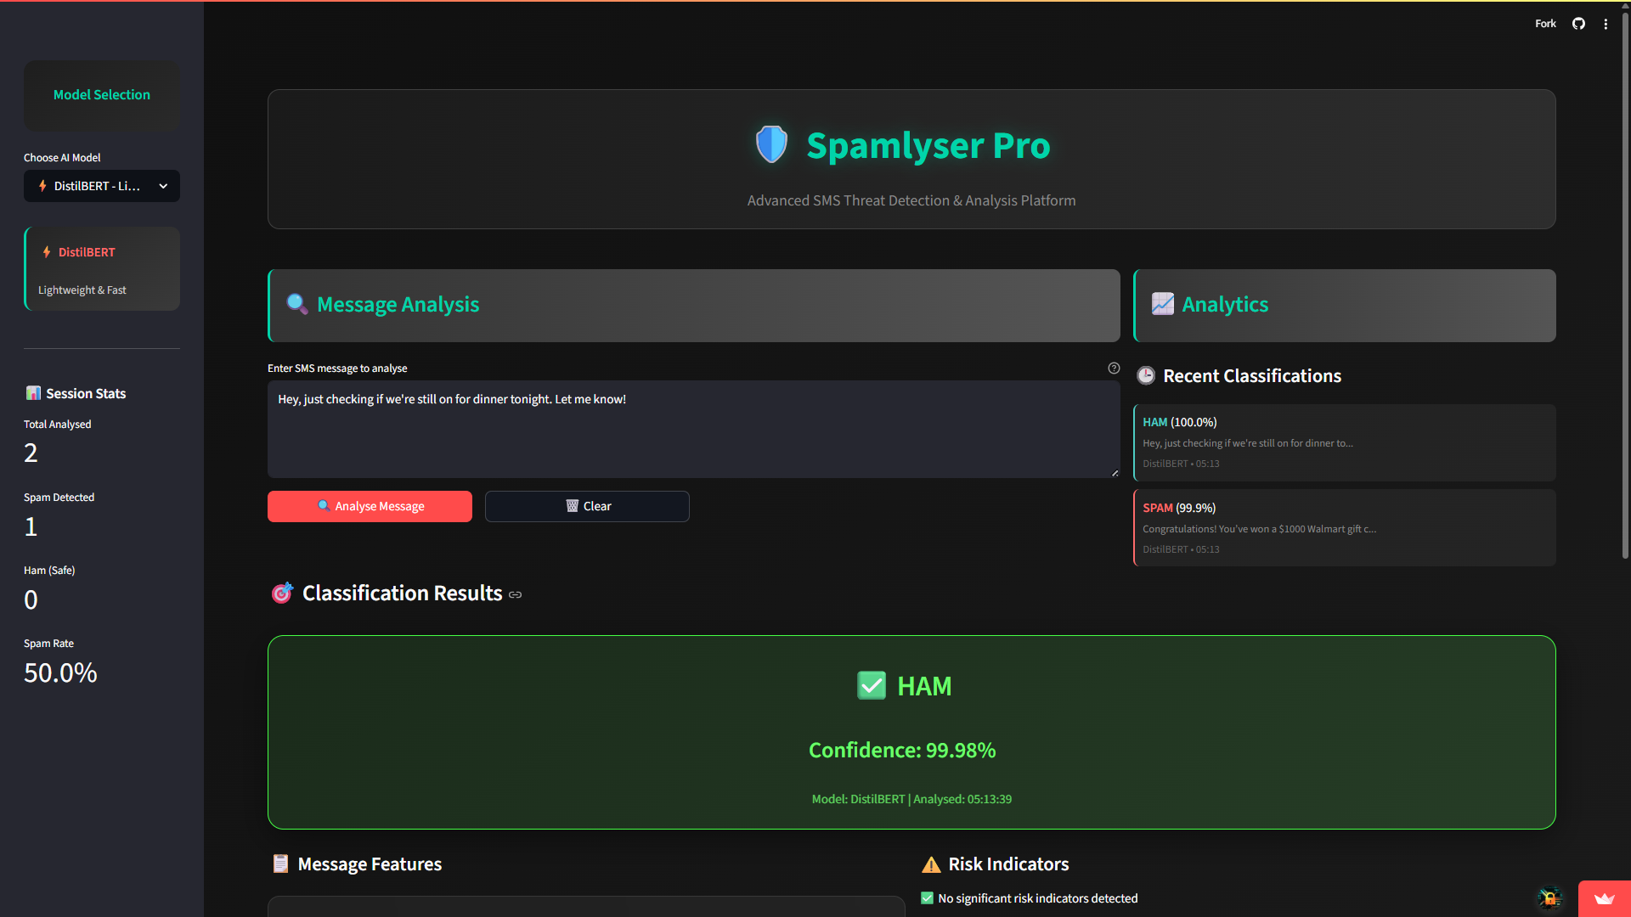The image size is (1631, 917).
Task: Click the page vertical scrollbar
Action: click(1625, 284)
